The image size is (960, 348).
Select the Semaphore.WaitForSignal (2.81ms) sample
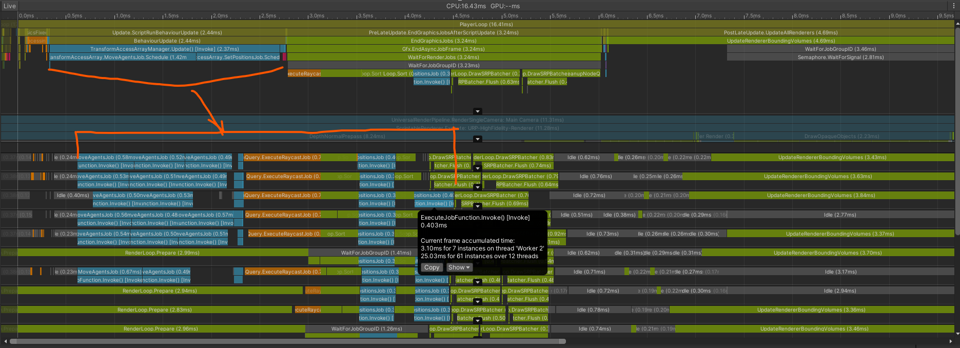pyautogui.click(x=840, y=57)
